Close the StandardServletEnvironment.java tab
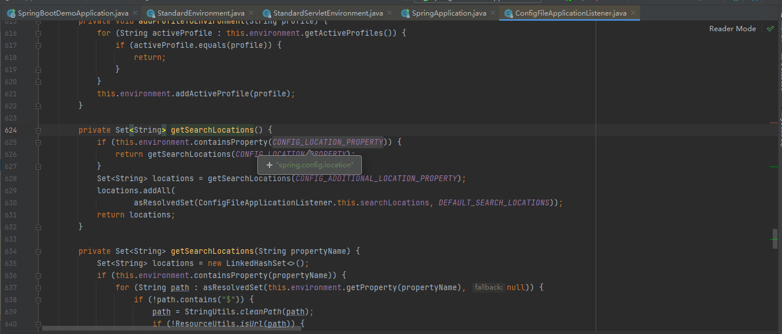The image size is (782, 334). (390, 13)
